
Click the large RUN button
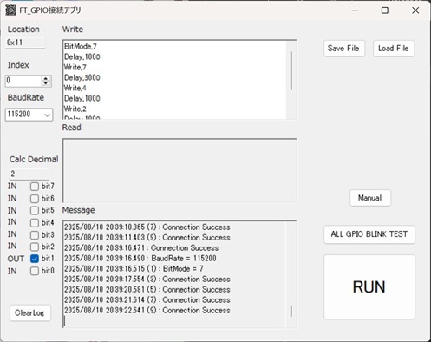[x=369, y=286]
